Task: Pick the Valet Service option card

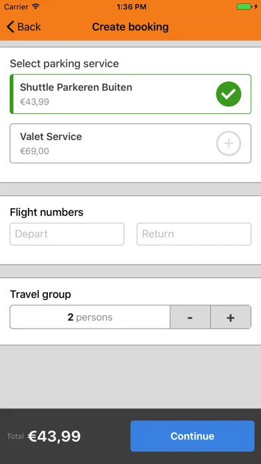Action: coord(130,143)
